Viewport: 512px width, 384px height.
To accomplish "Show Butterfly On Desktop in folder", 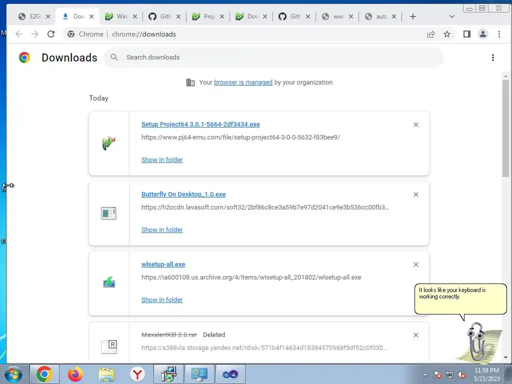I will [x=162, y=230].
